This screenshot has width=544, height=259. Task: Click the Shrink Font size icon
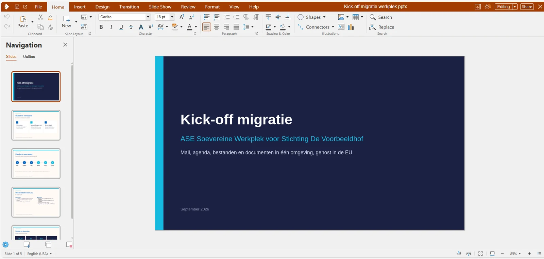[192, 17]
